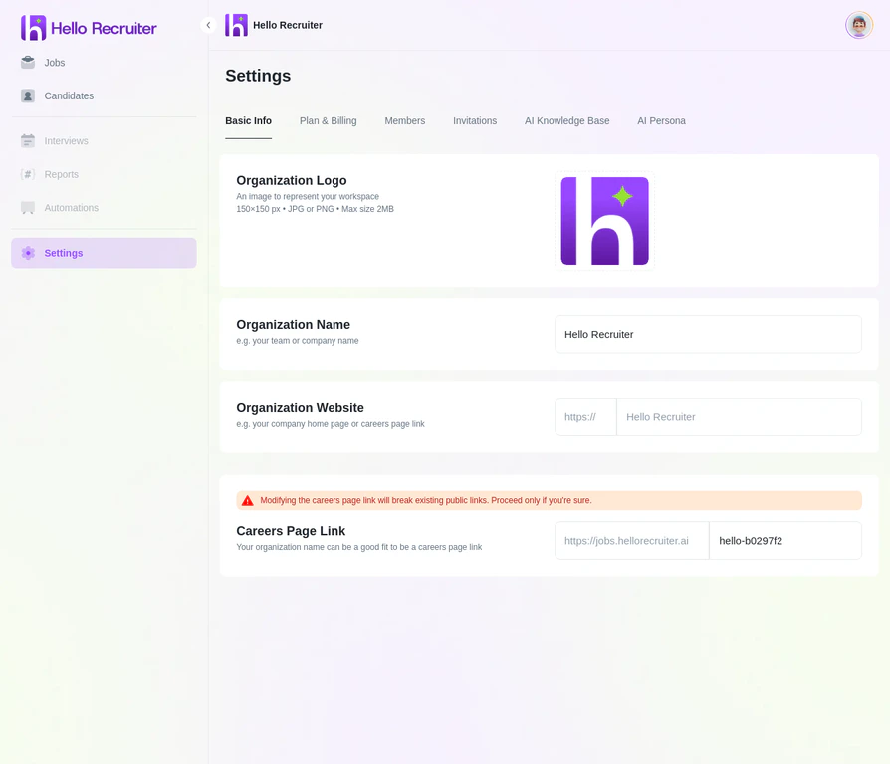890x764 pixels.
Task: Stay on the Basic Info tab
Action: (x=248, y=120)
